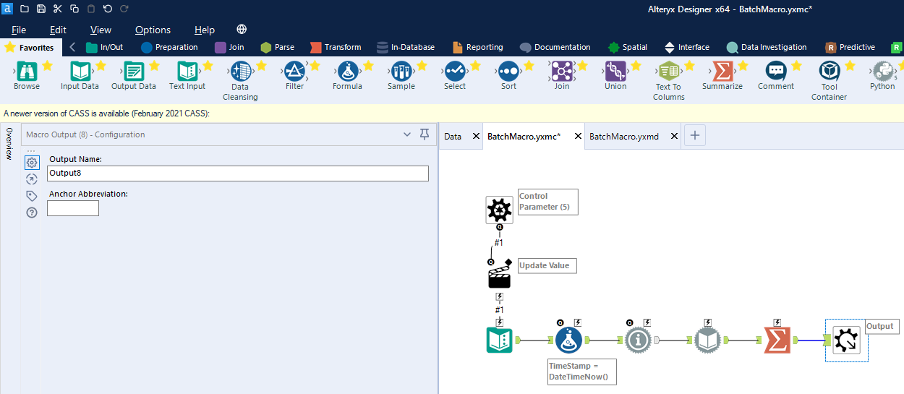Select the Filter tool
Viewport: 904px width, 394px height.
click(294, 71)
